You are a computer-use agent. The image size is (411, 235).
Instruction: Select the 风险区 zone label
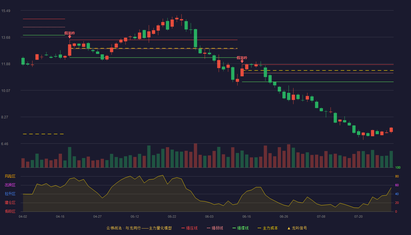coord(10,176)
